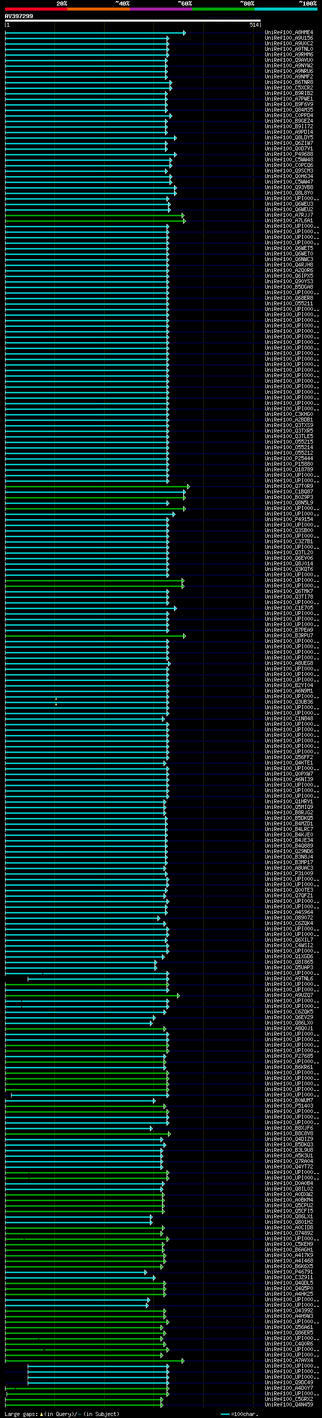
Task: Click the cyan =100char. scale line
Action: point(224,1414)
